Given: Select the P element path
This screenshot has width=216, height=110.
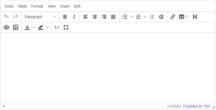Looking at the screenshot, I should 4,106.
